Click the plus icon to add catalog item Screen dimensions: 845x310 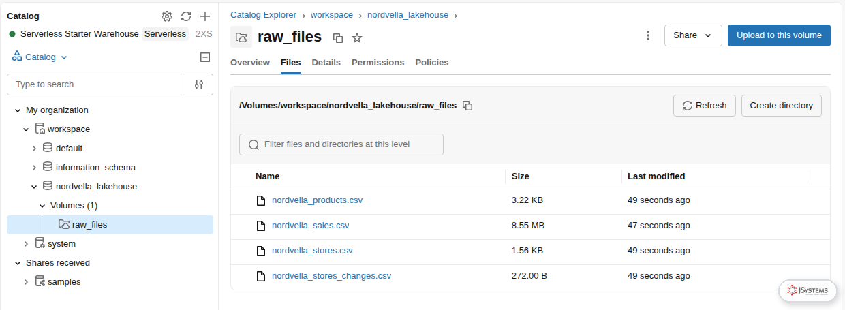pyautogui.click(x=205, y=16)
